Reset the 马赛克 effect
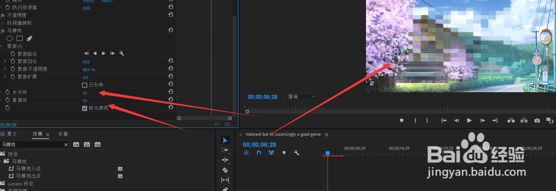This screenshot has width=556, height=191. [x=171, y=30]
